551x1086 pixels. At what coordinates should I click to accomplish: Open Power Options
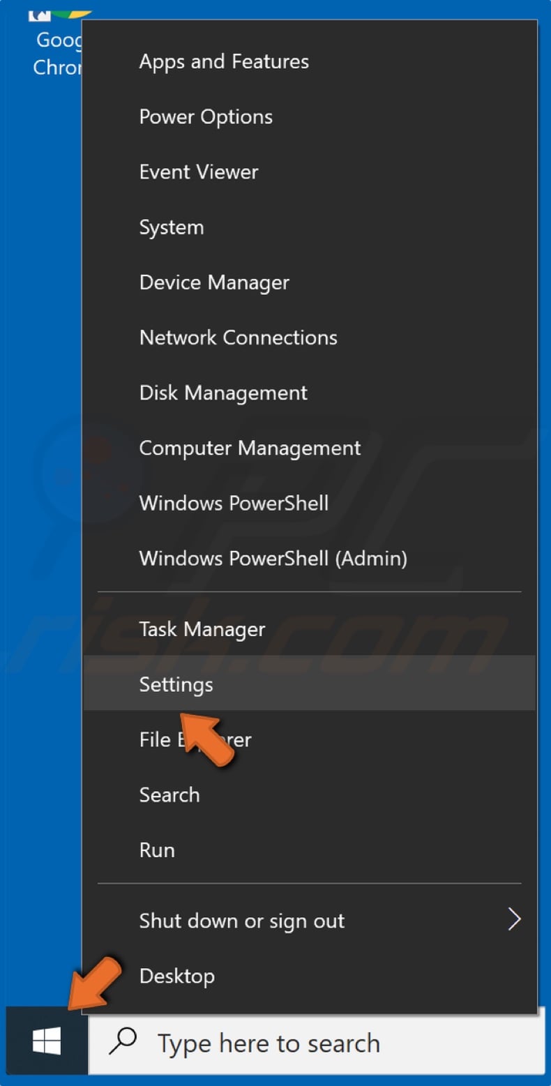[x=206, y=116]
